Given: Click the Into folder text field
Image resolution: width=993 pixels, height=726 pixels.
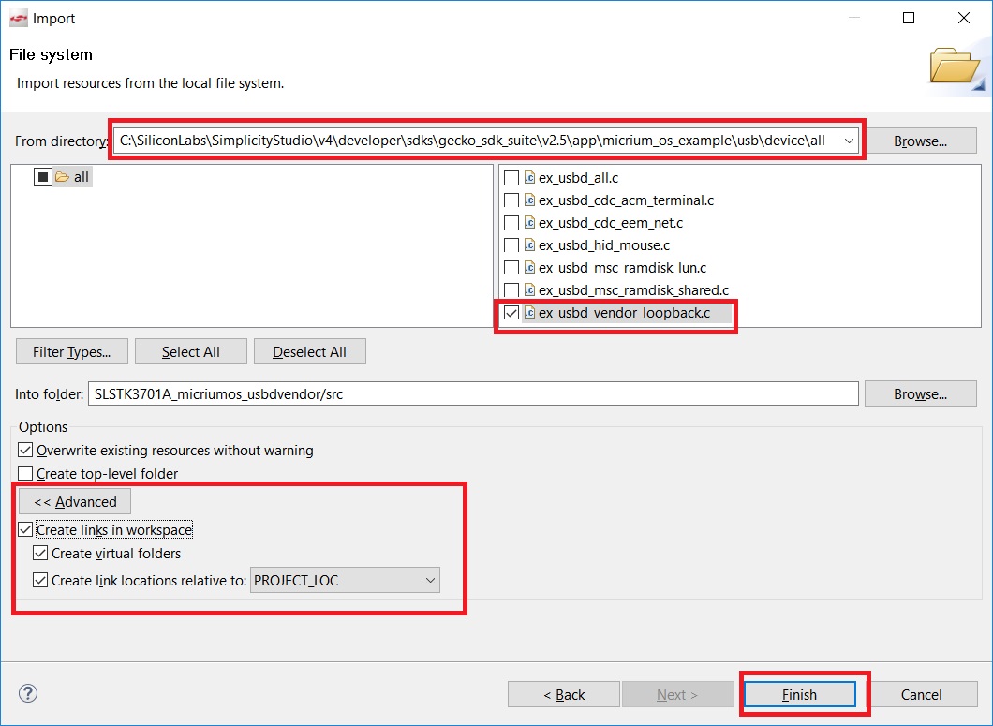Looking at the screenshot, I should coord(473,394).
